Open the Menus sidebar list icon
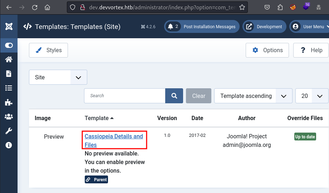Viewport: 329px width, 193px height. click(x=9, y=88)
